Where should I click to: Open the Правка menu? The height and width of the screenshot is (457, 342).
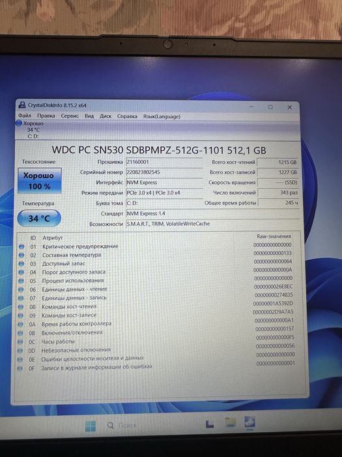[x=46, y=116]
